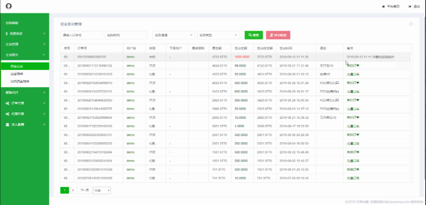
Task: Expand the 银联代付 sidebar menu
Action: pos(25,93)
